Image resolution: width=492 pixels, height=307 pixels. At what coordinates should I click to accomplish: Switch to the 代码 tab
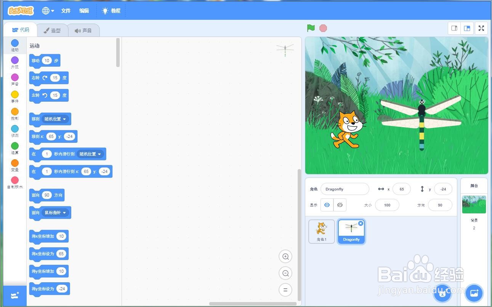tap(20, 30)
